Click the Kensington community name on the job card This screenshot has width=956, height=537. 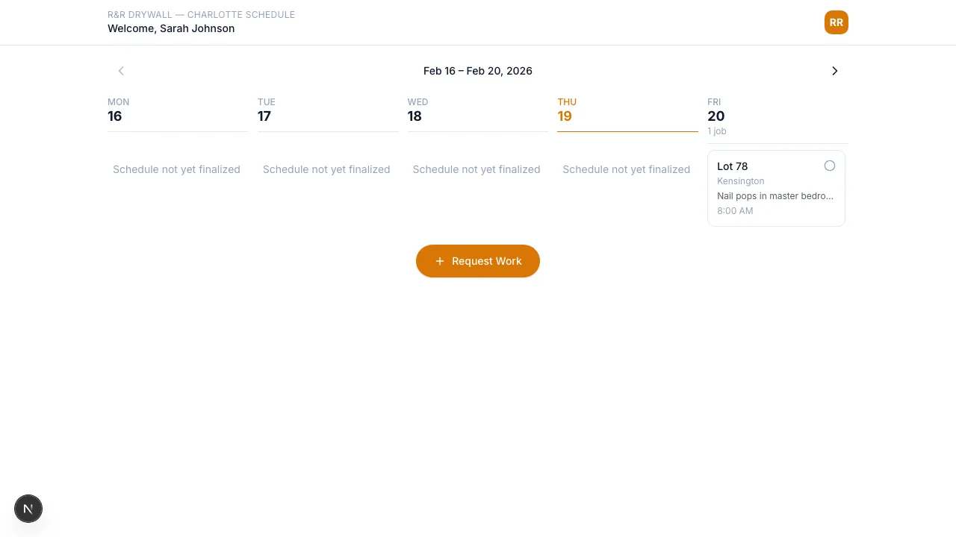740,181
